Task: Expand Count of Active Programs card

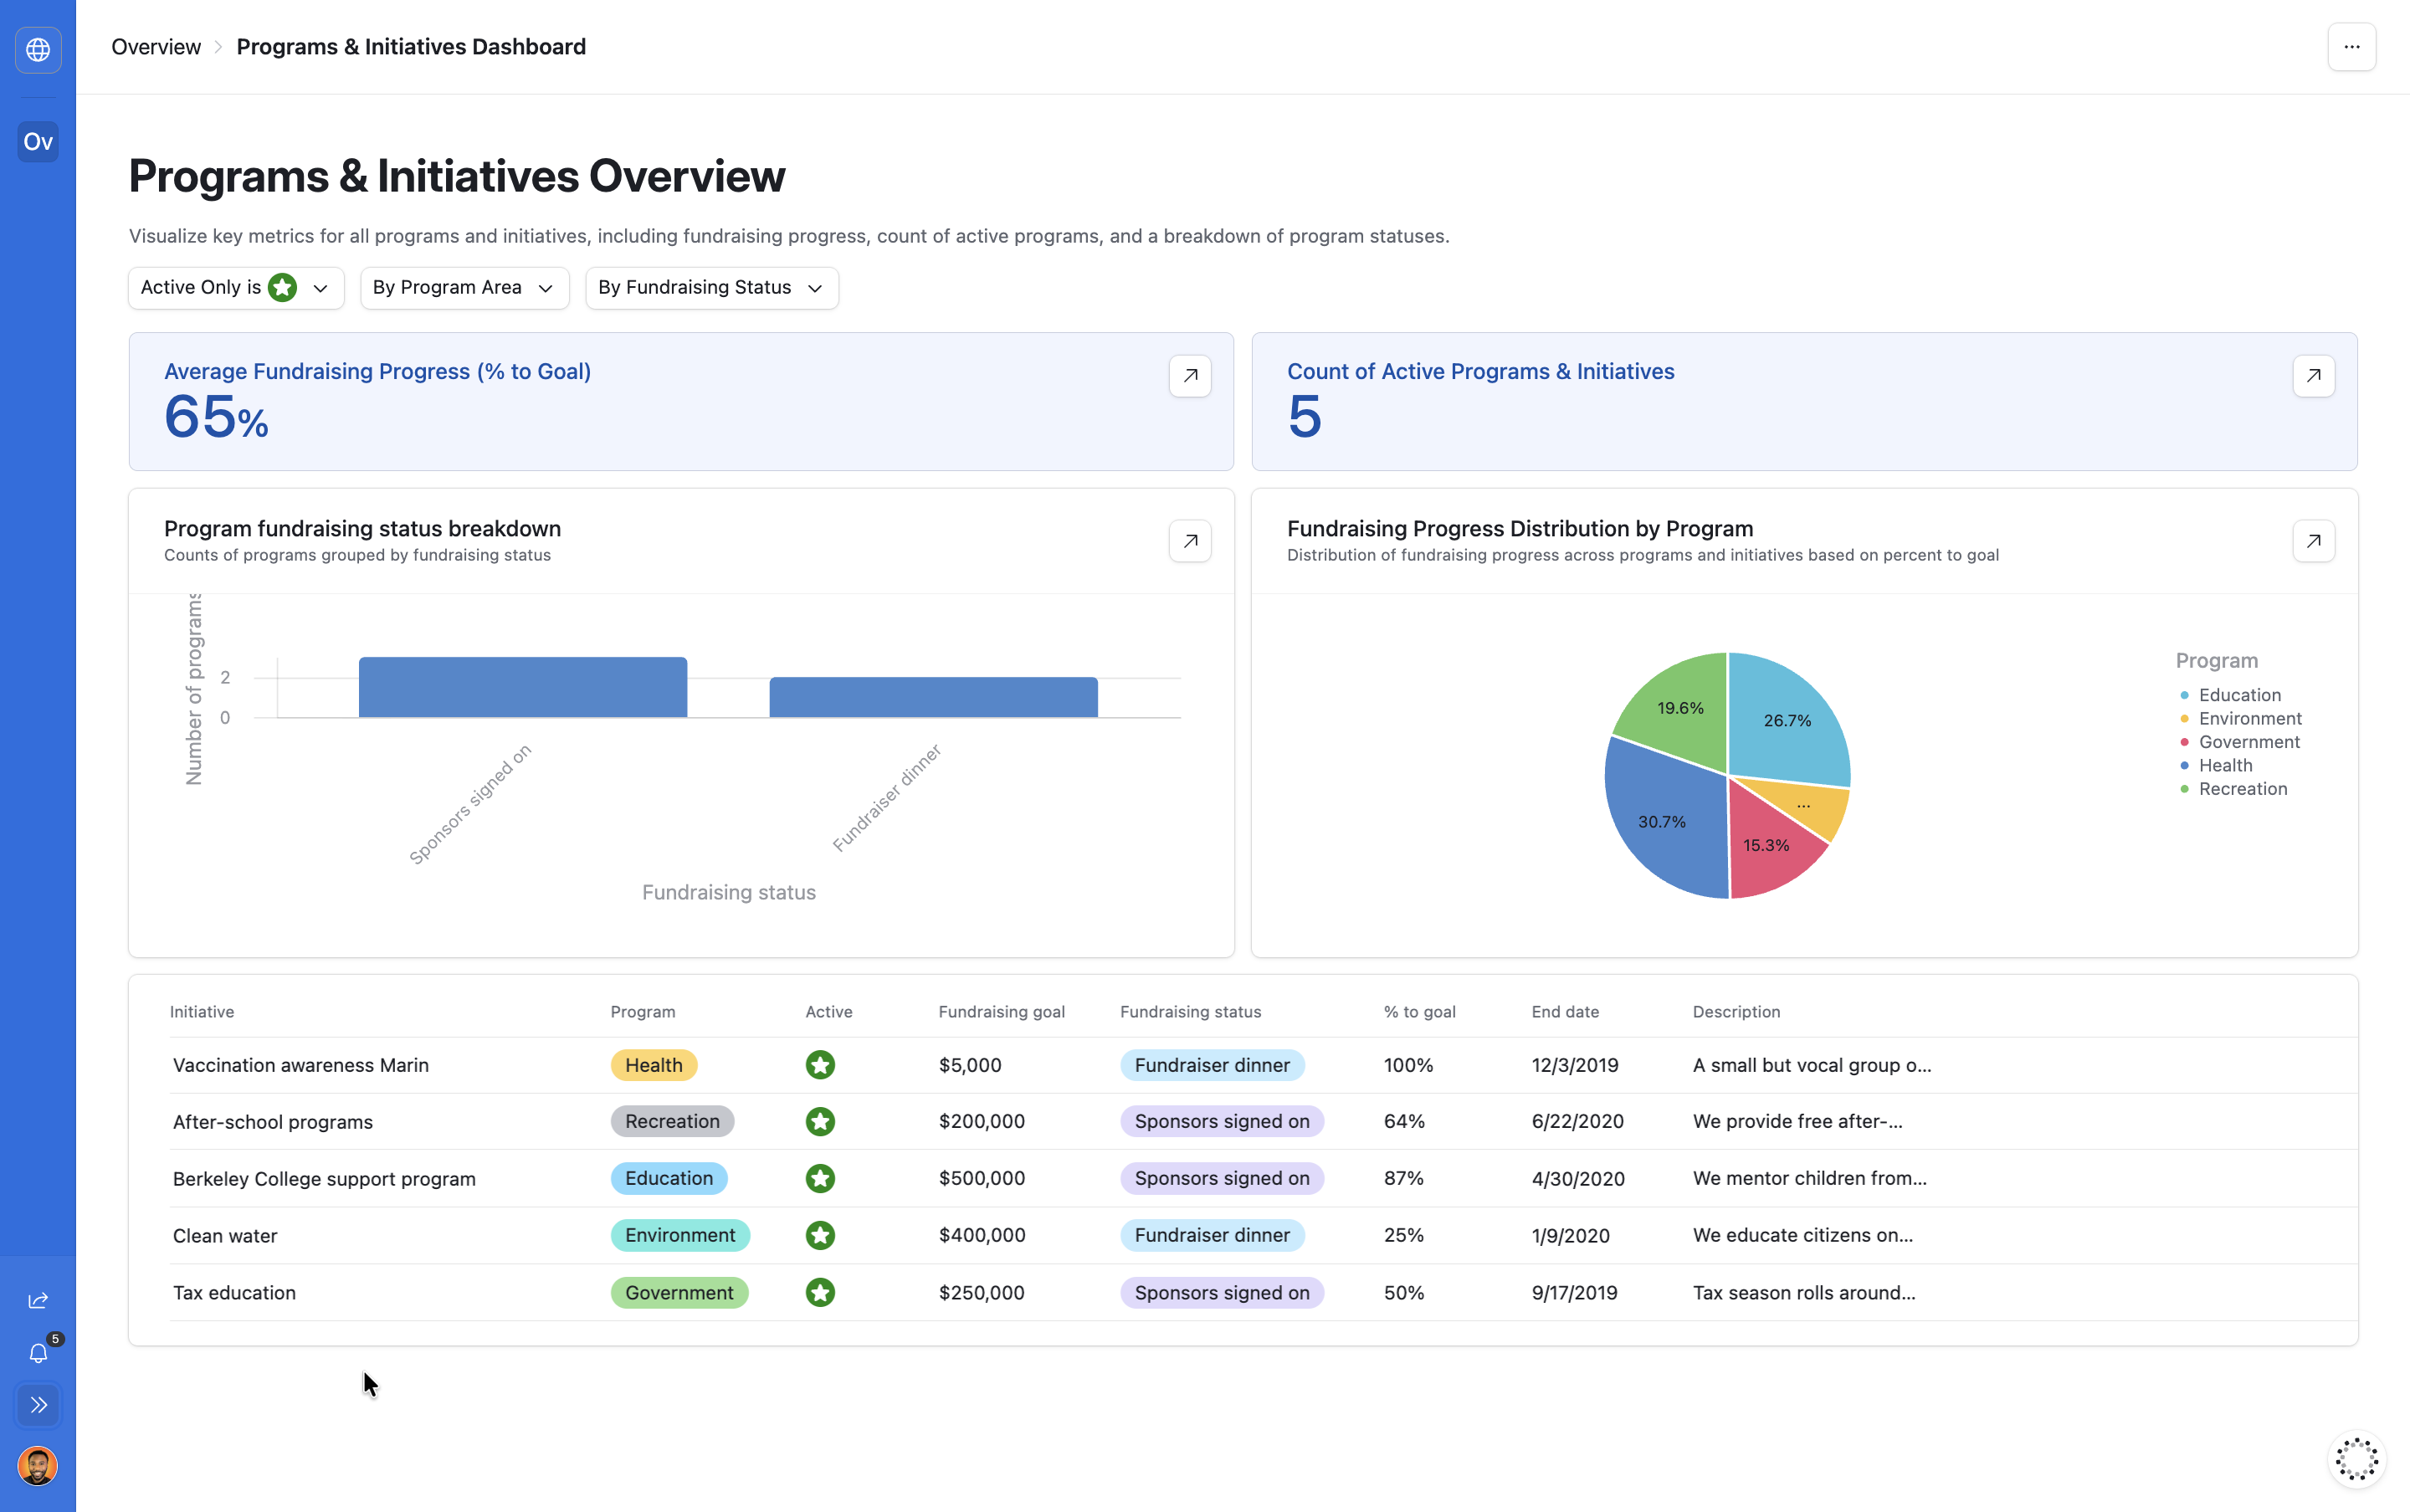Action: click(2313, 376)
